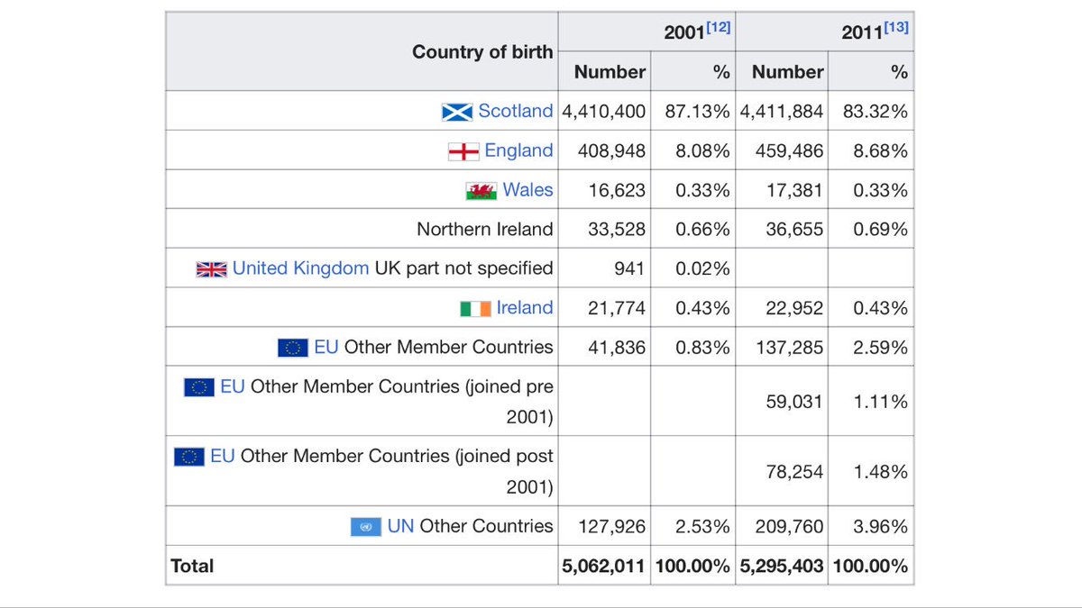Open the United Kingdom link

[300, 268]
